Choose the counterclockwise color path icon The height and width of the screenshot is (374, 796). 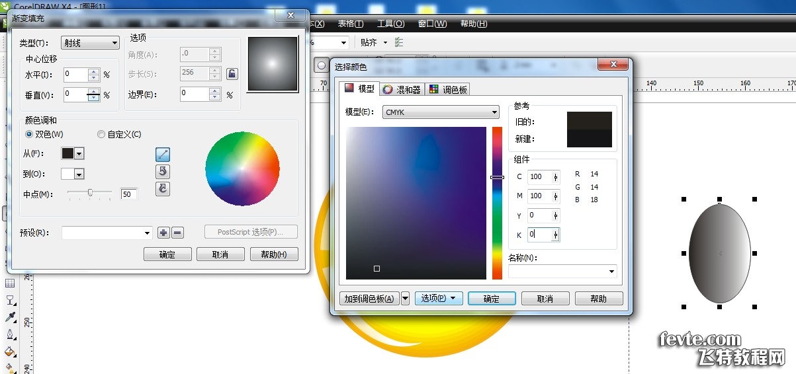(x=163, y=172)
